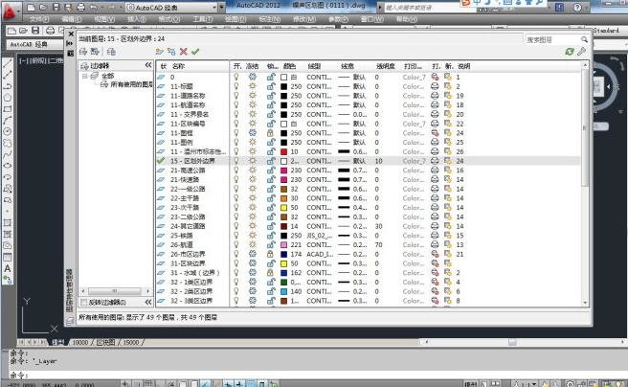The height and width of the screenshot is (387, 628).
Task: Click the New Layer icon in layer manager
Action: tap(160, 52)
